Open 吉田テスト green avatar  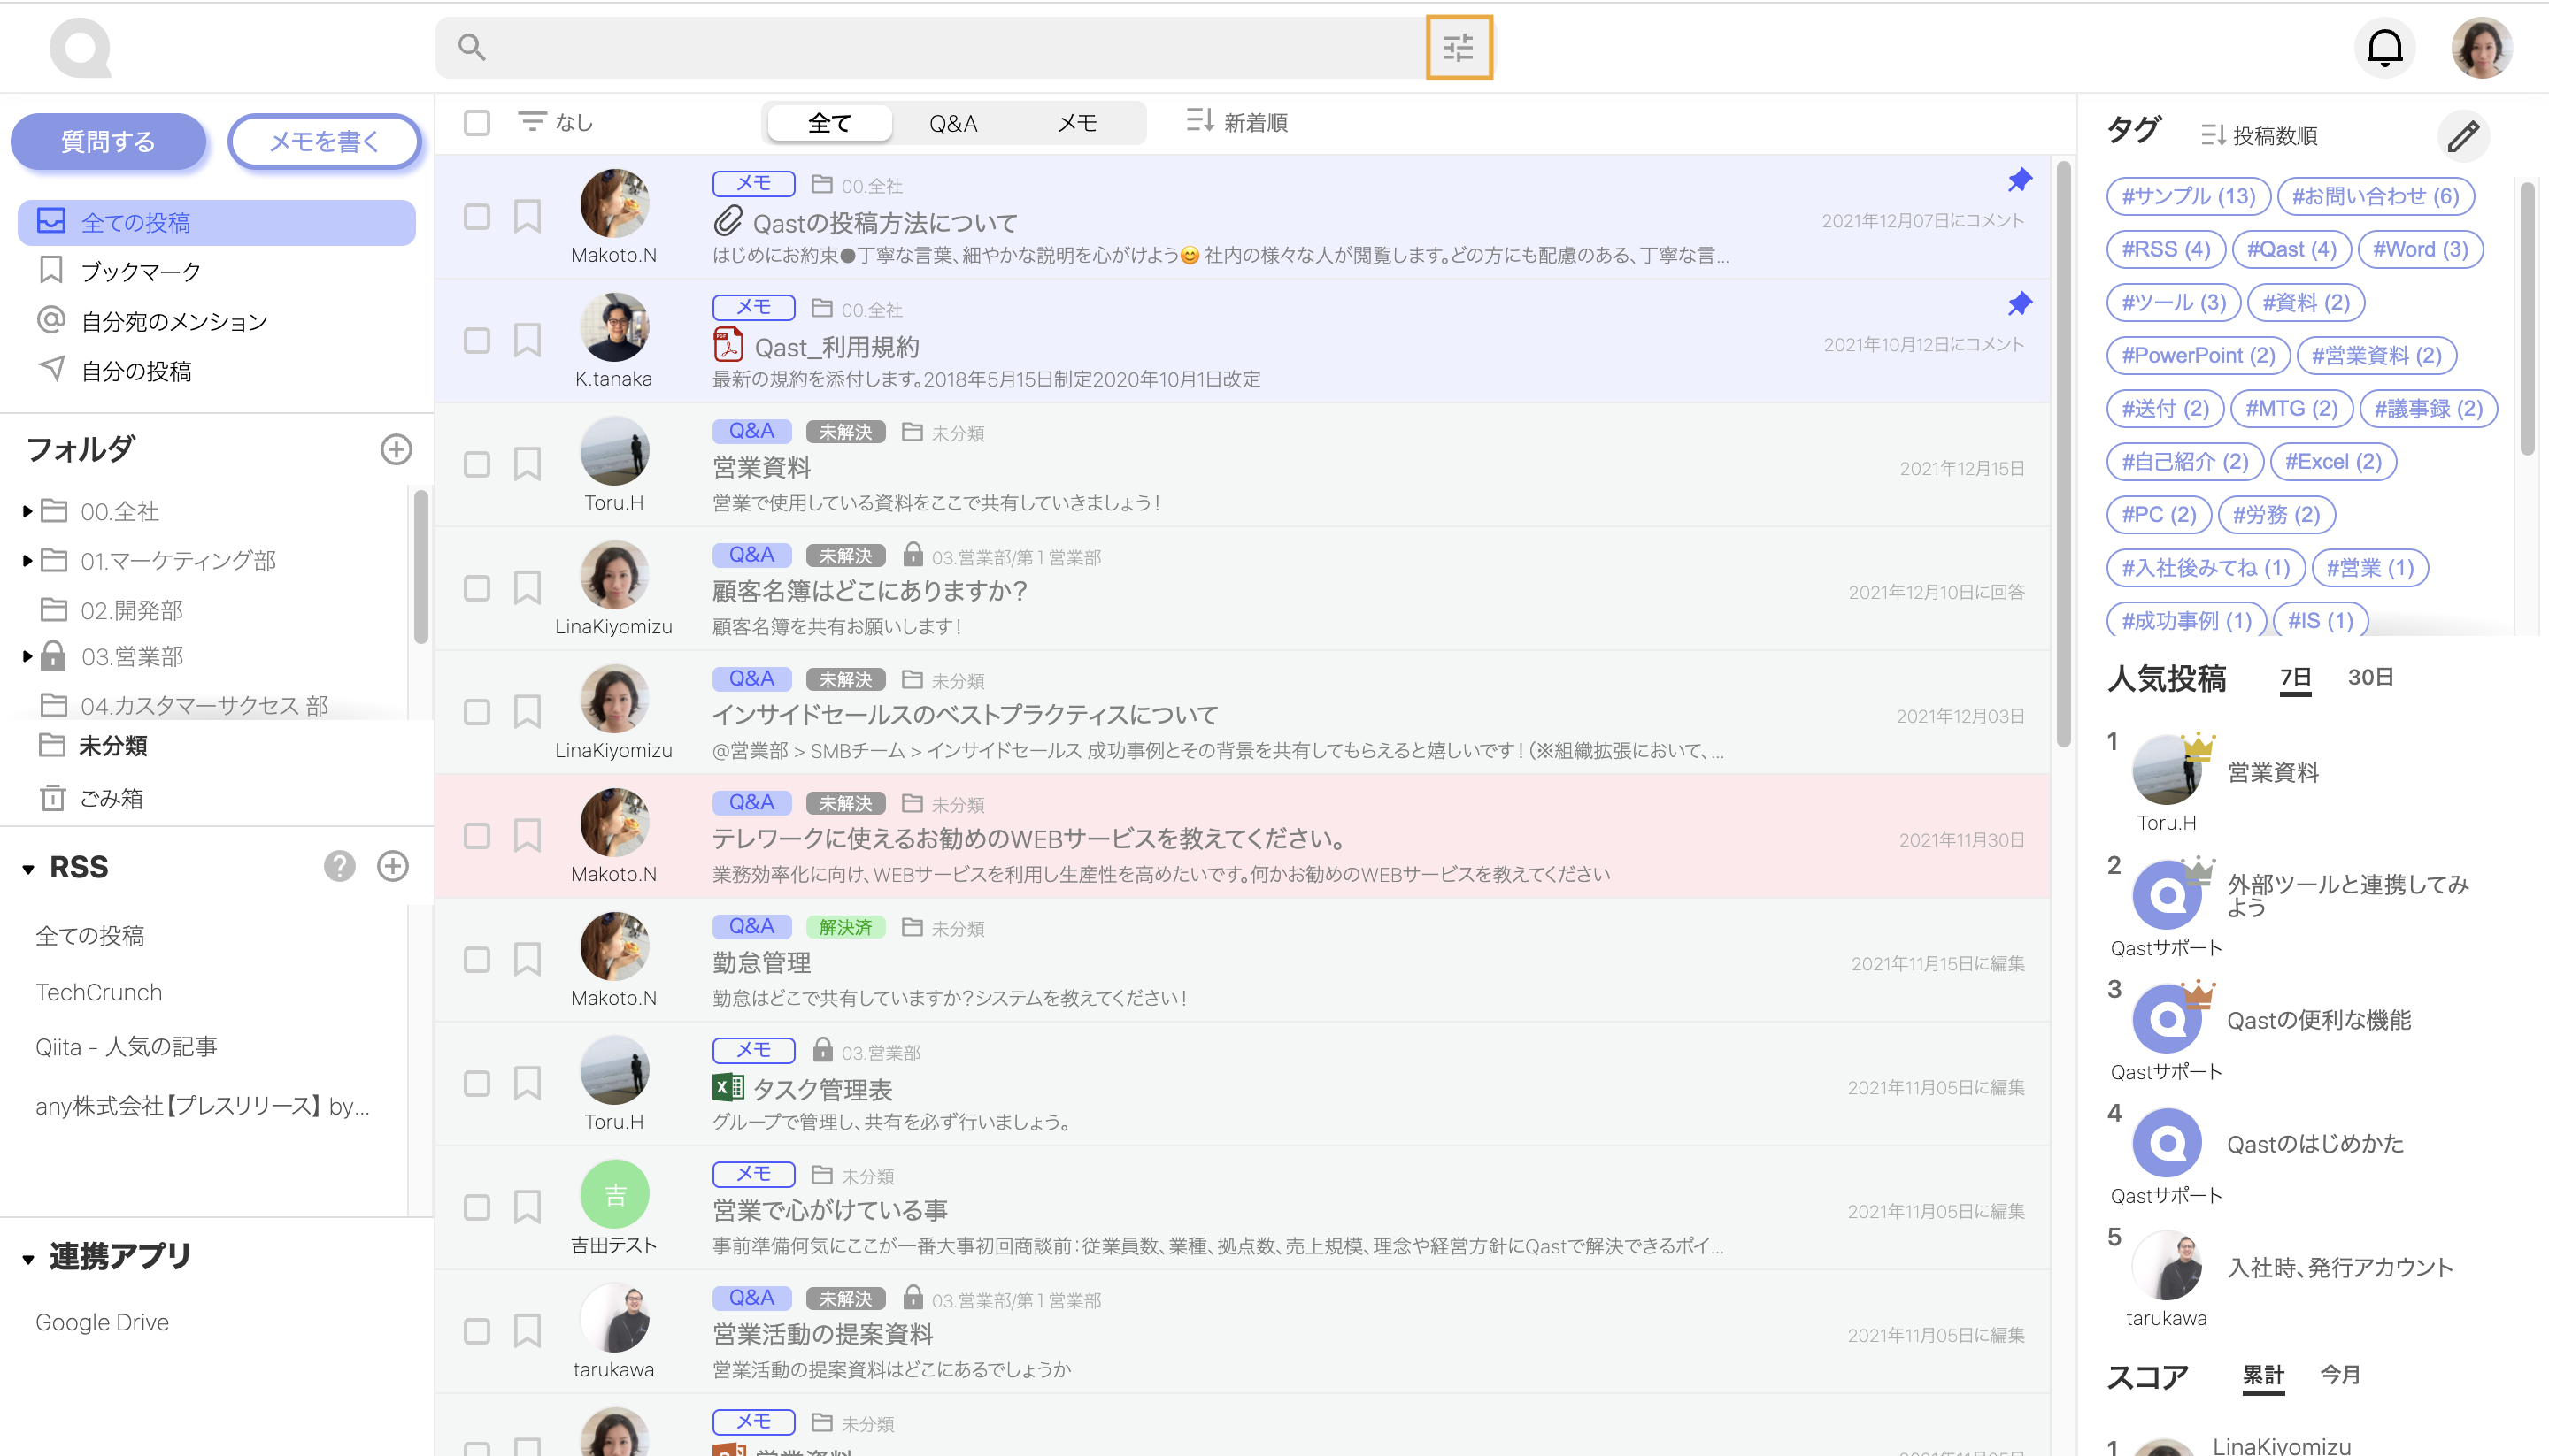coord(614,1194)
